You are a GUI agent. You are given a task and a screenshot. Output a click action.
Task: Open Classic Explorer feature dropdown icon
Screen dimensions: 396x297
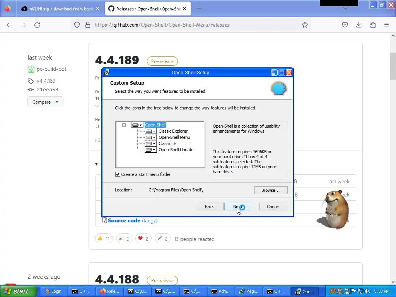coord(151,131)
